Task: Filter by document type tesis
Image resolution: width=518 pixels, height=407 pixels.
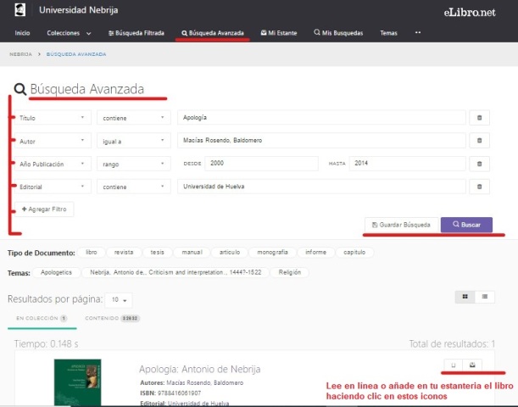Action: click(x=157, y=253)
